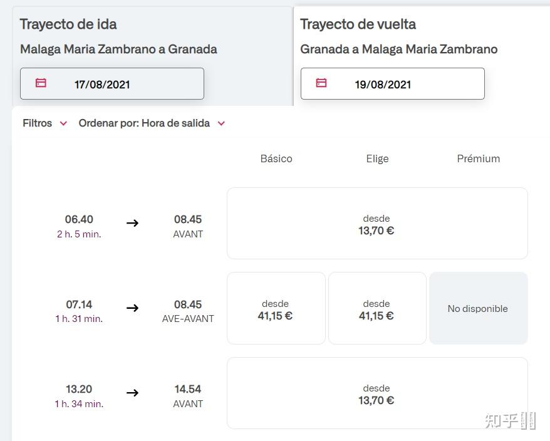Click the Básico column header

click(x=276, y=159)
